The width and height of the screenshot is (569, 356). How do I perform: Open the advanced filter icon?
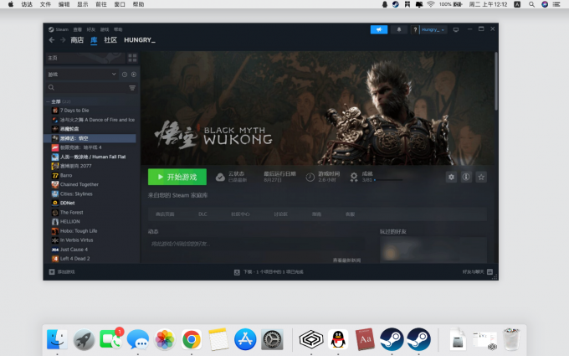132,88
